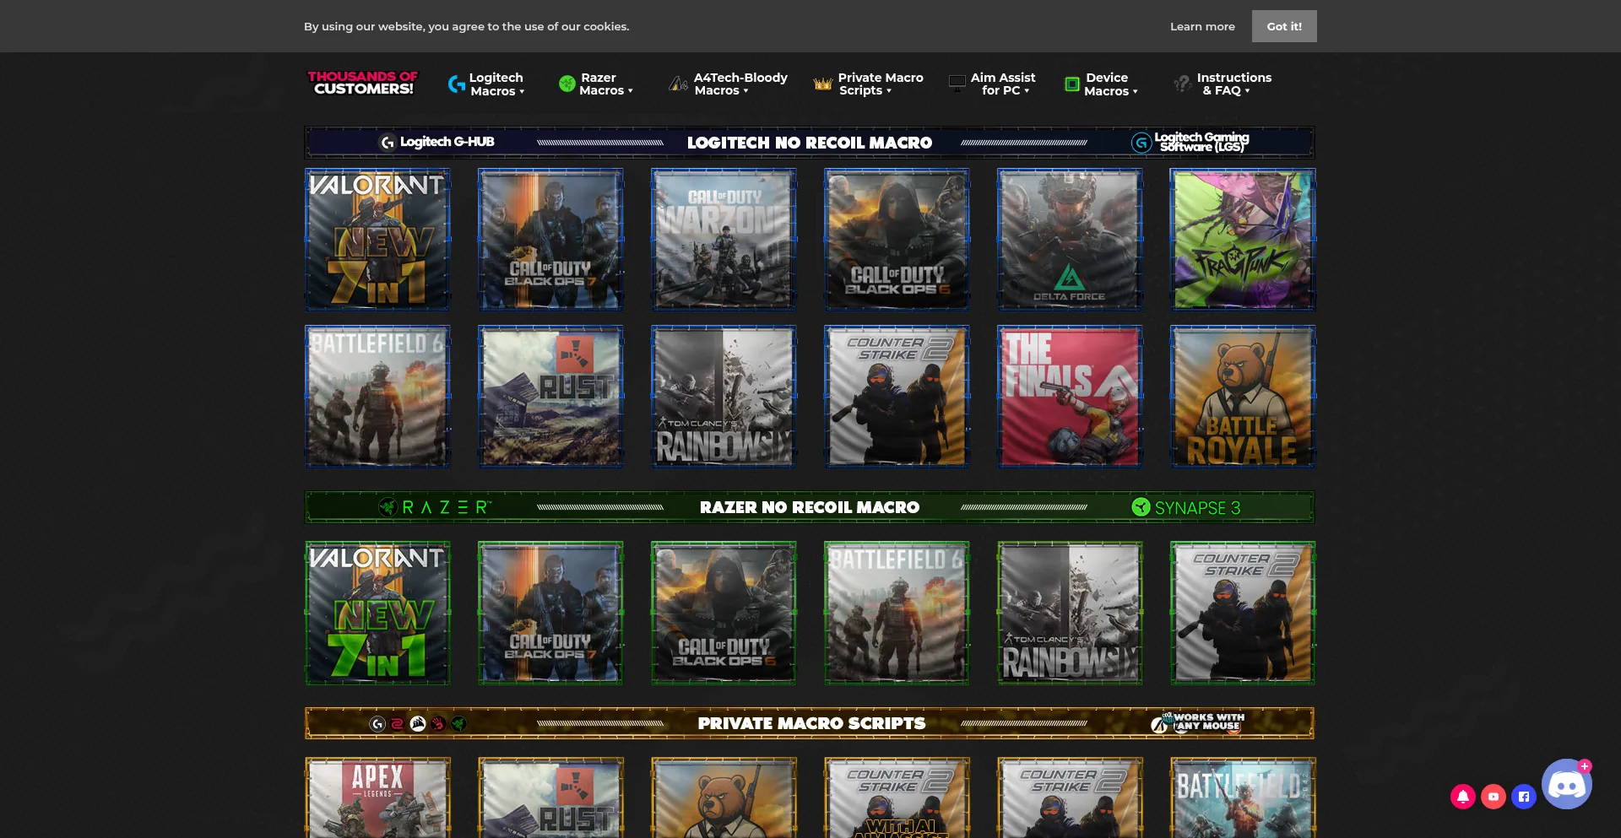Open Logitech Delta Force macro
Screen dimensions: 1621x838
coord(1070,240)
